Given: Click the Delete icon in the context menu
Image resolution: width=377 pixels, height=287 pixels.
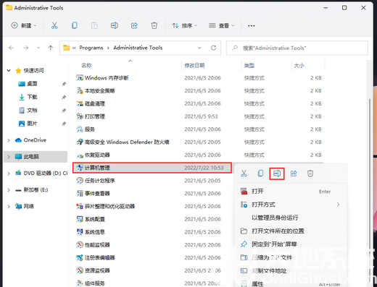Looking at the screenshot, I should point(310,174).
